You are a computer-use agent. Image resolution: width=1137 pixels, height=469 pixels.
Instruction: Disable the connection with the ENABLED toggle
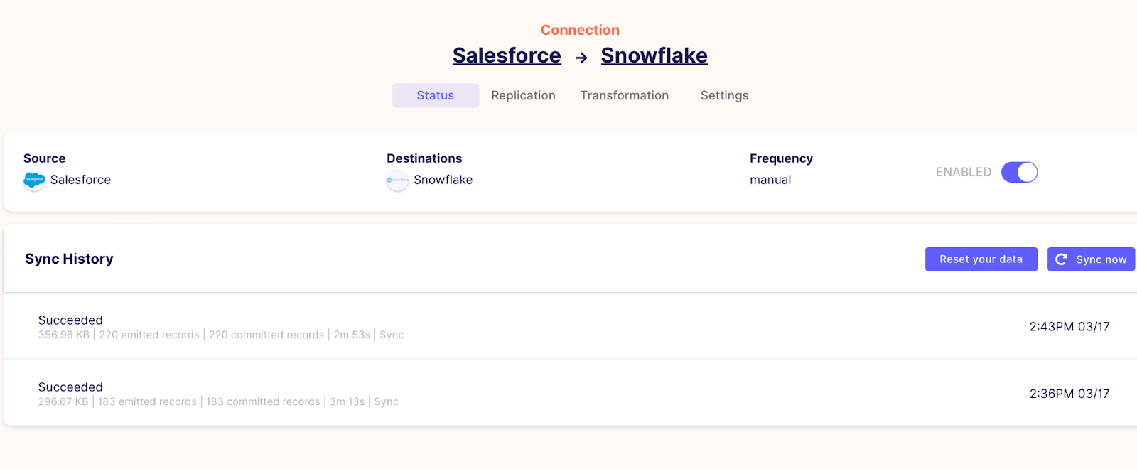pos(1019,172)
